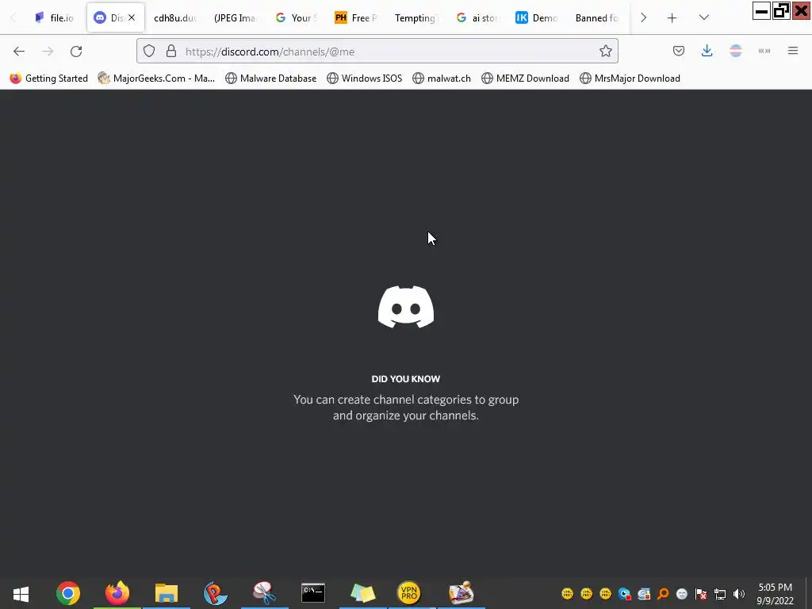Minimize the window with the minimize button
Screen dimensions: 812x609
point(762,11)
